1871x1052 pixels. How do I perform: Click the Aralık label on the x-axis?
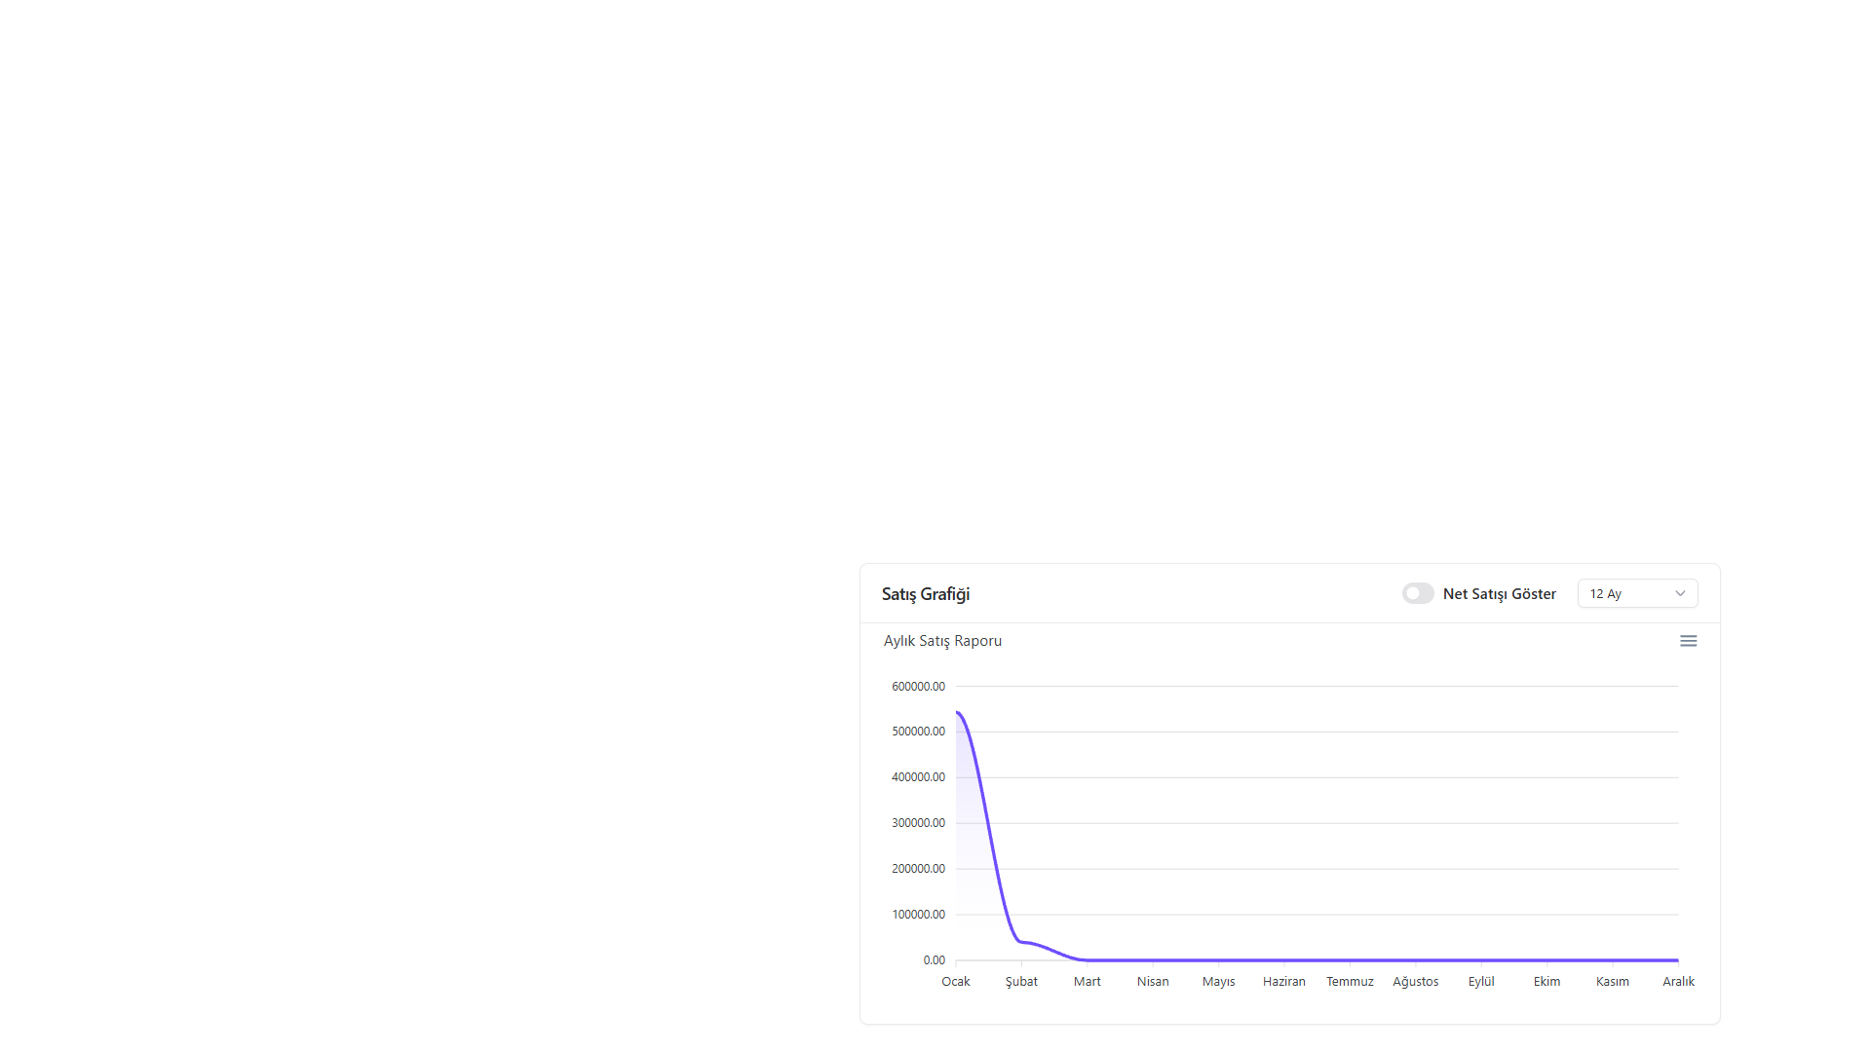(1678, 981)
